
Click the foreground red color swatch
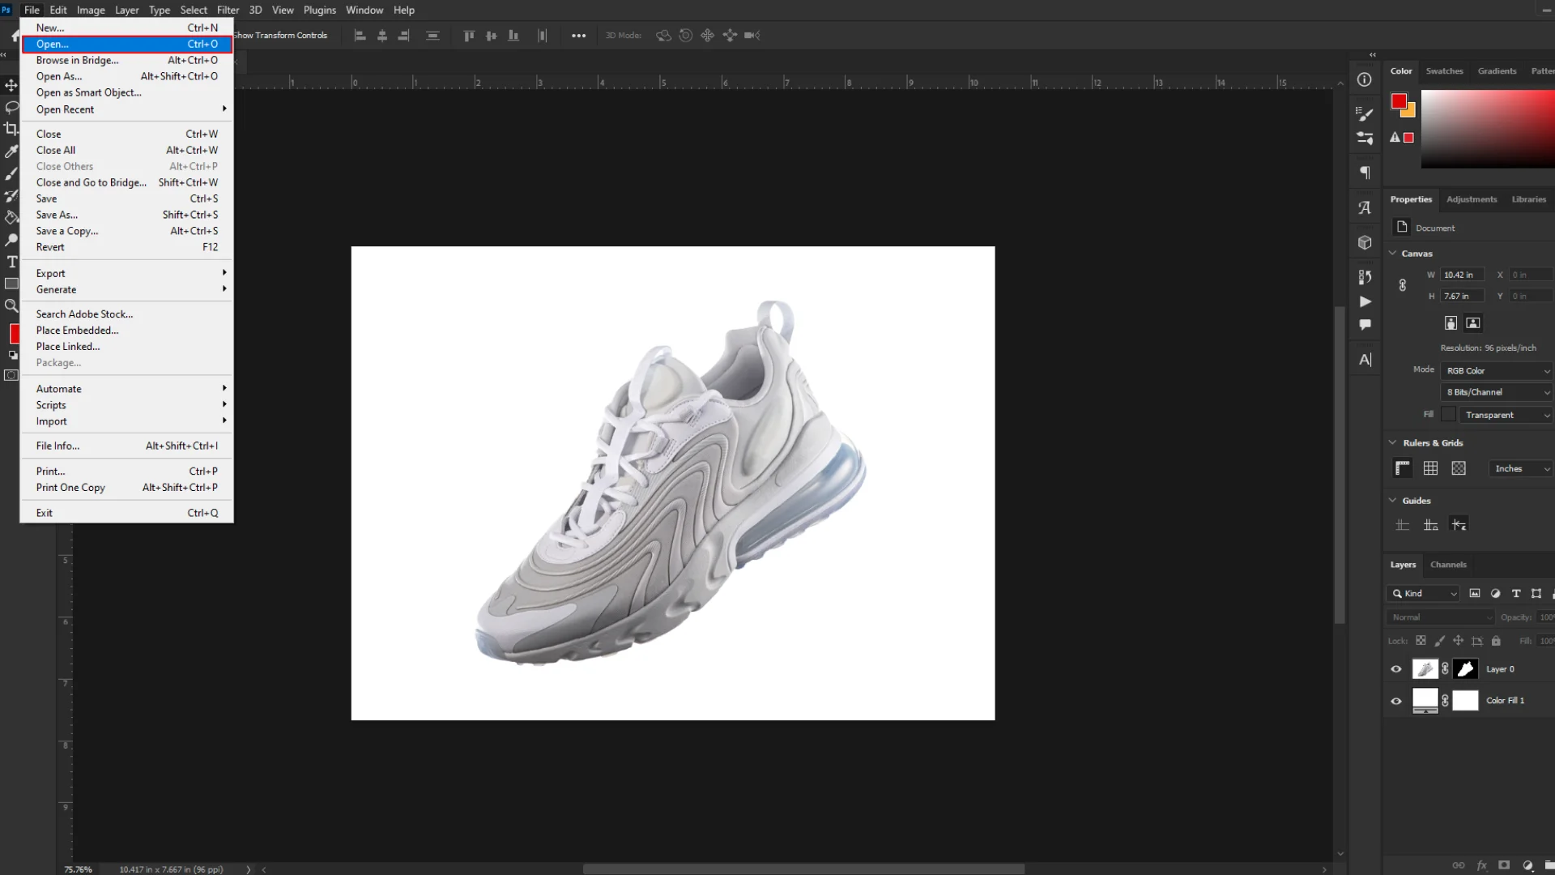pyautogui.click(x=1399, y=101)
